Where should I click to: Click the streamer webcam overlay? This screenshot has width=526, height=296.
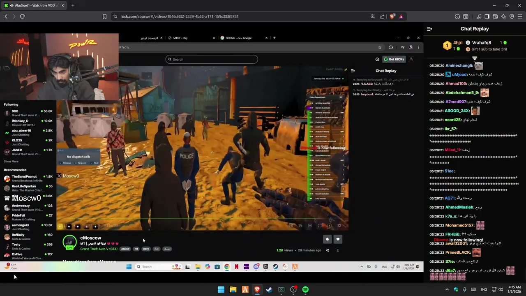coord(59,67)
